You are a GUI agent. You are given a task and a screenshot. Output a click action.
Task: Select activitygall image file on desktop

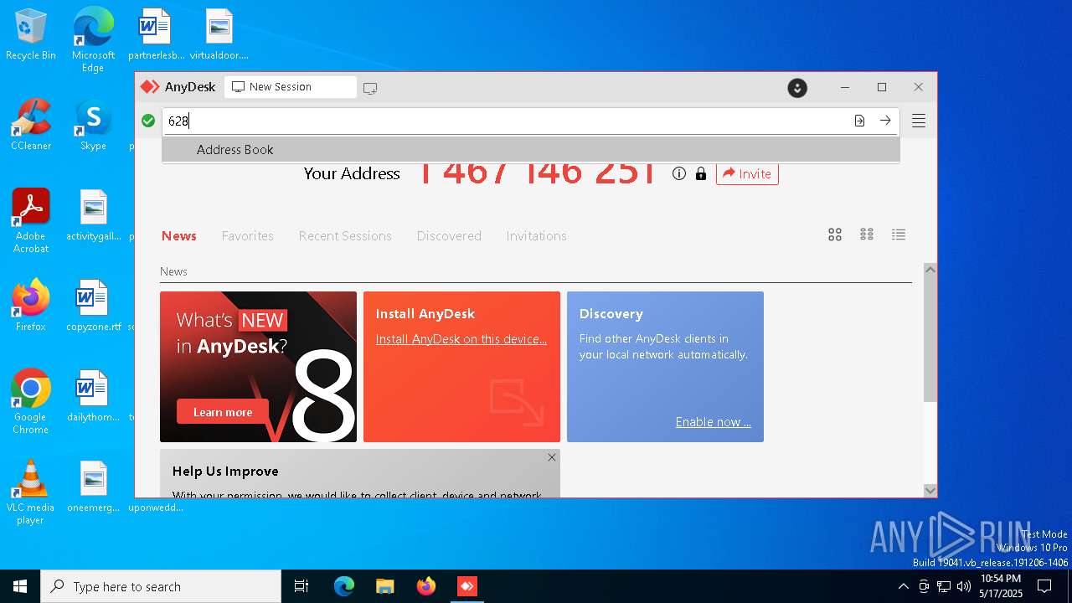click(93, 214)
